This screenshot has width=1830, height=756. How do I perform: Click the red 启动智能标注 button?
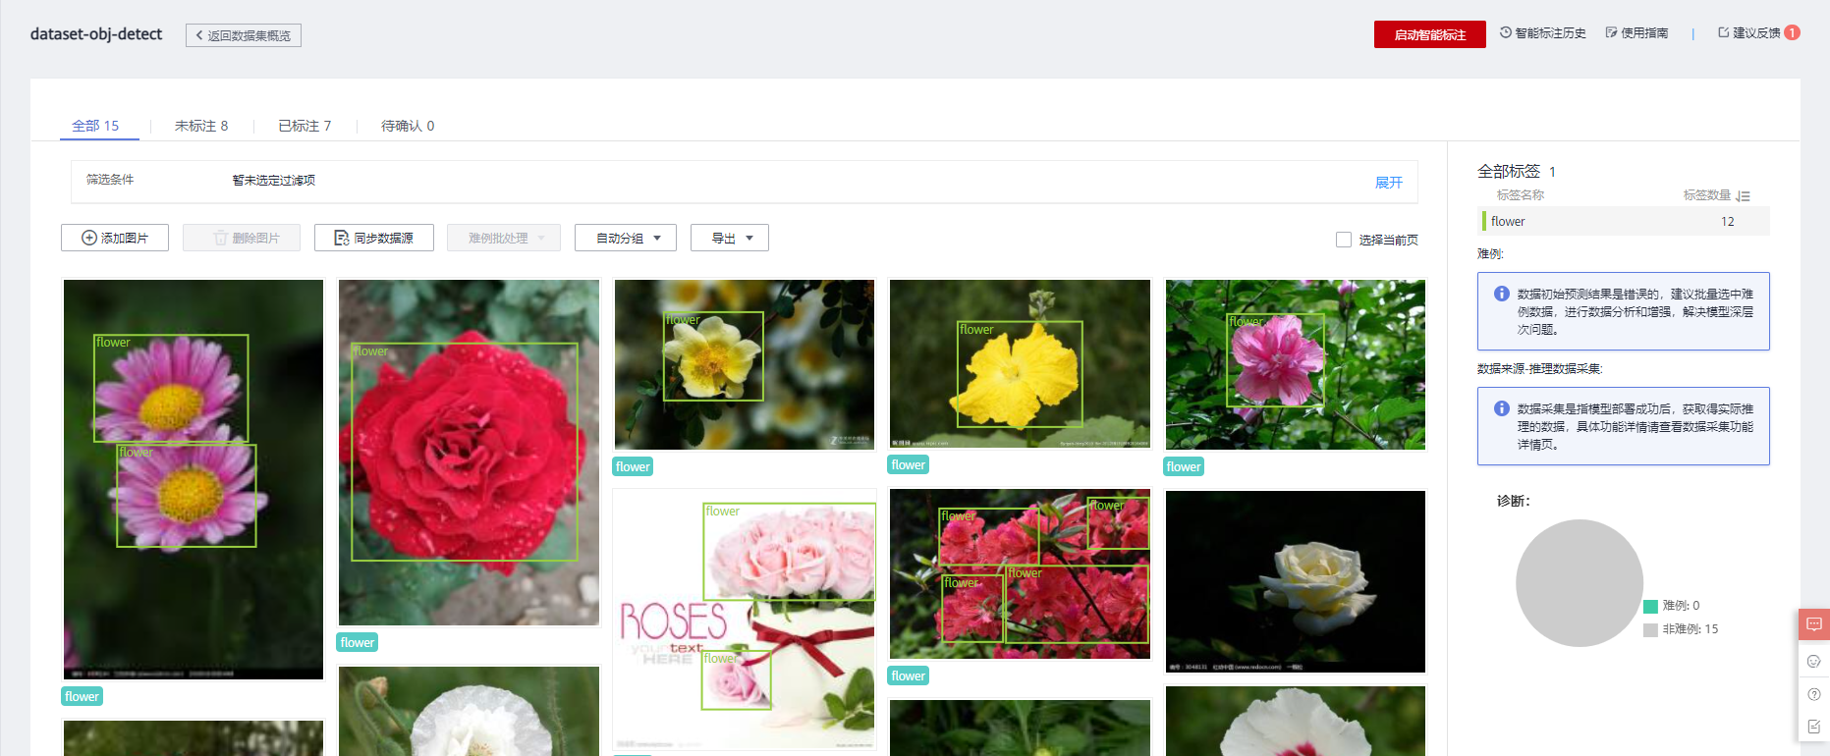(1430, 34)
